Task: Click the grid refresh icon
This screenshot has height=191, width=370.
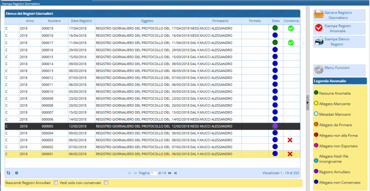Action: (x=9, y=173)
